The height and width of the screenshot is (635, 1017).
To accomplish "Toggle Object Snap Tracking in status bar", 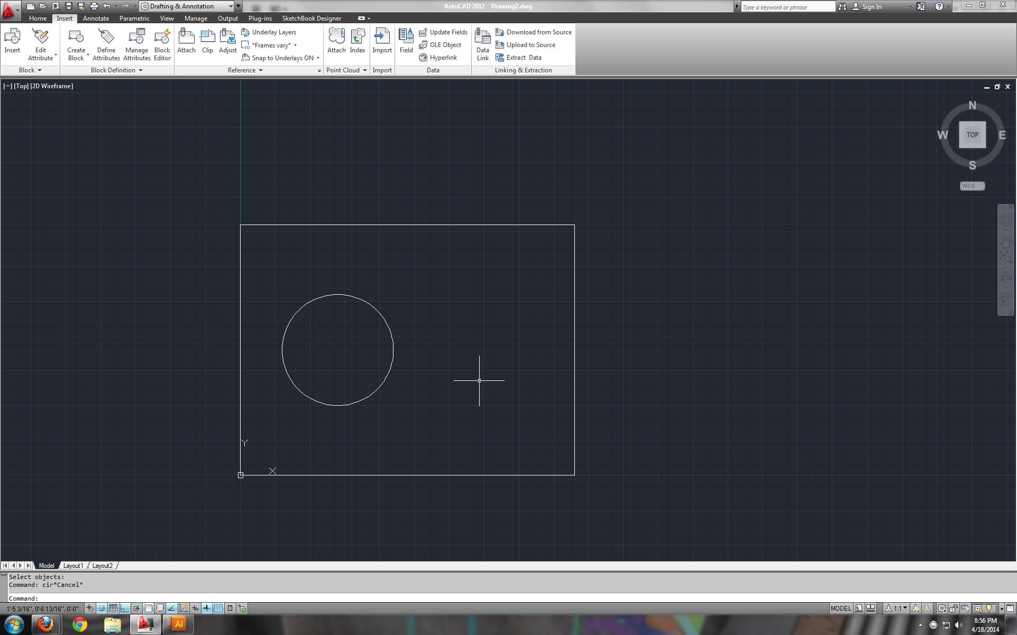I will [x=172, y=609].
